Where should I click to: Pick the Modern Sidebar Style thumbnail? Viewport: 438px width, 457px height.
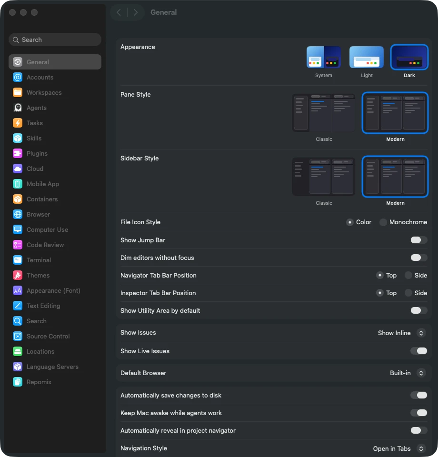coord(395,177)
